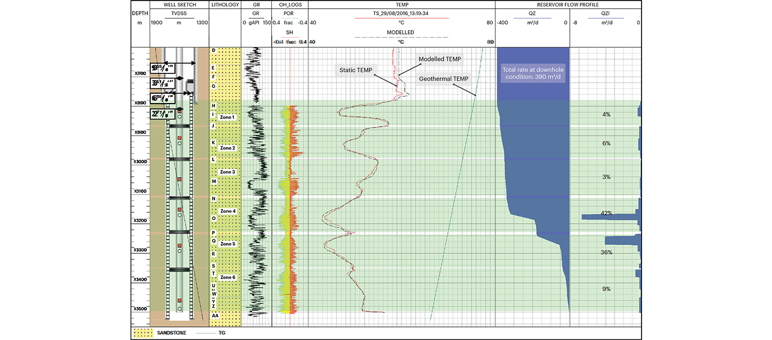Select the Geothermal TEMP annotation label
The height and width of the screenshot is (340, 772).
(x=444, y=79)
